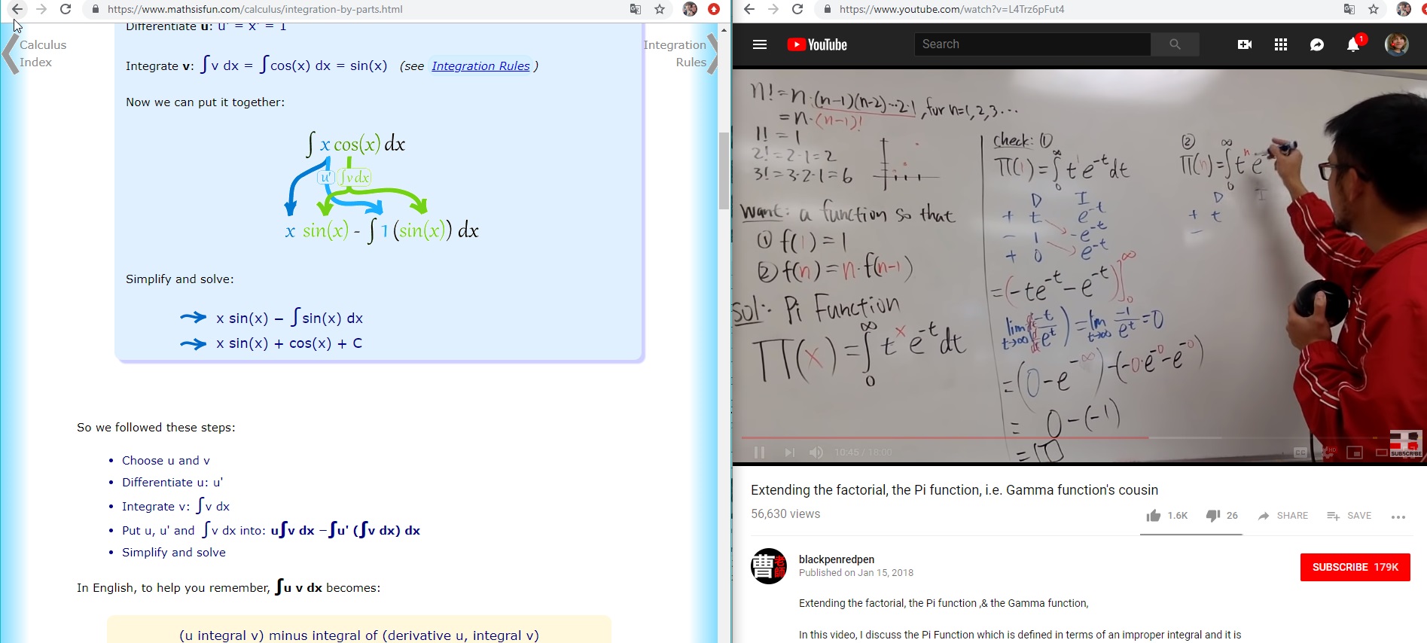The width and height of the screenshot is (1427, 643).
Task: Open the user account avatar menu
Action: click(1396, 44)
